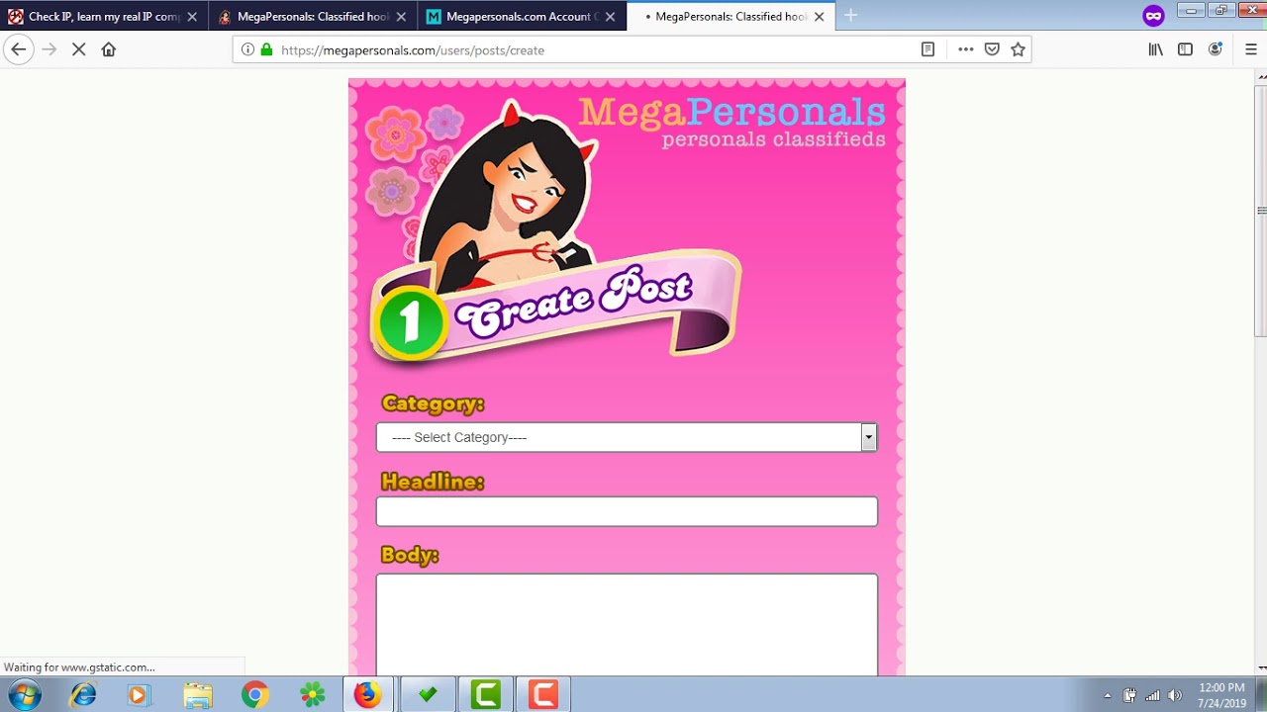Switch to Megapersonals.com Account tab
The width and height of the screenshot is (1267, 712).
[522, 17]
